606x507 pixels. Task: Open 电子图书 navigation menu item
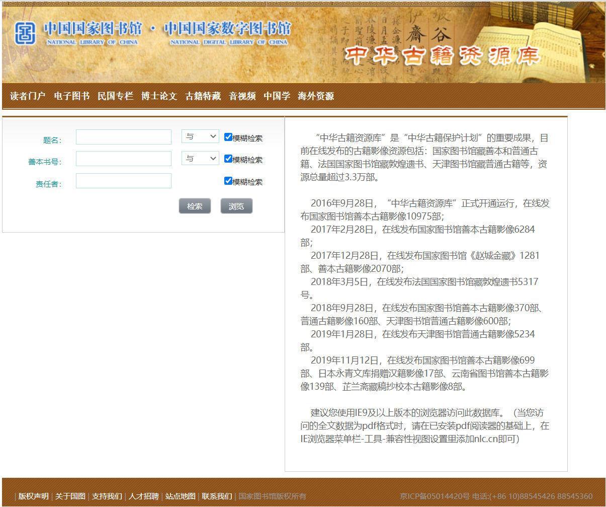point(71,96)
